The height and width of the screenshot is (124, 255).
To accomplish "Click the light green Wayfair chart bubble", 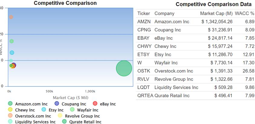I will [x=11, y=41].
